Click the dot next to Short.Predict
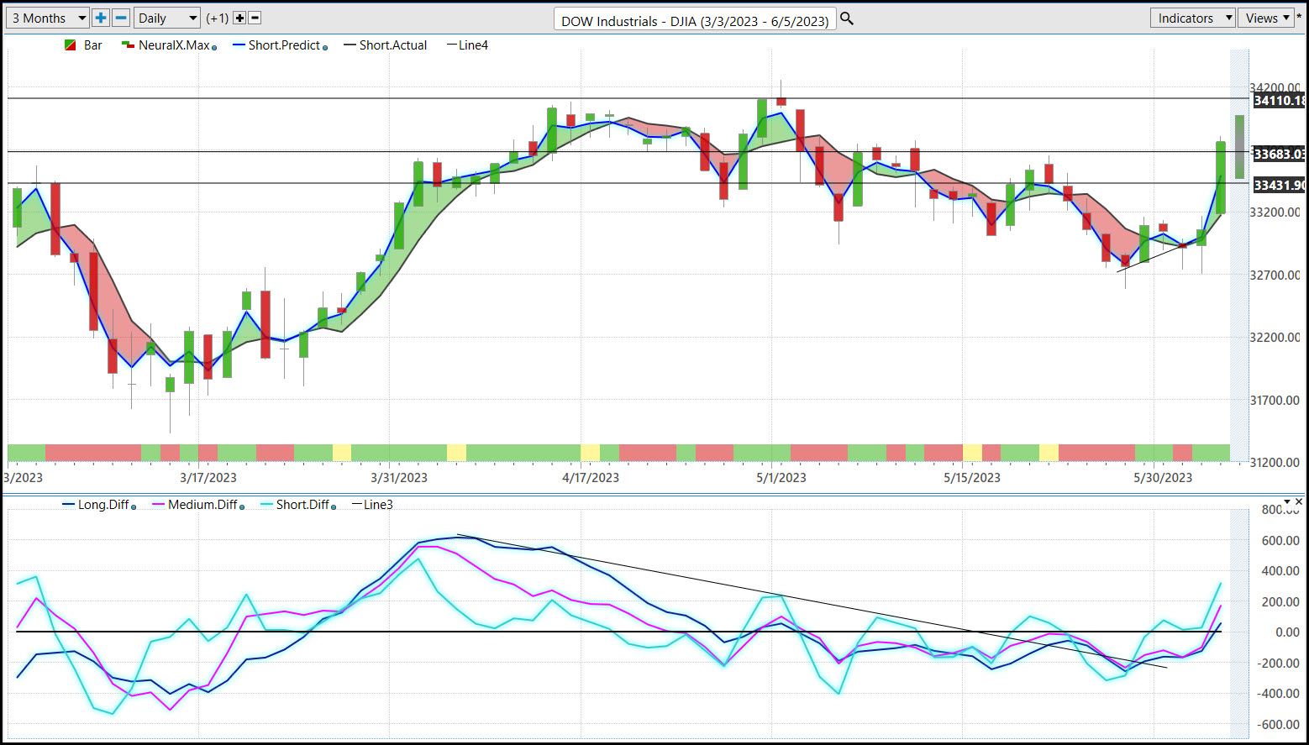The image size is (1309, 745). coord(325,48)
